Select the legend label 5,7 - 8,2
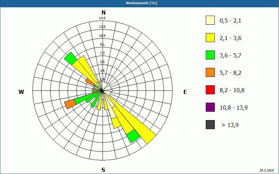This screenshot has width=279, height=174. (231, 73)
